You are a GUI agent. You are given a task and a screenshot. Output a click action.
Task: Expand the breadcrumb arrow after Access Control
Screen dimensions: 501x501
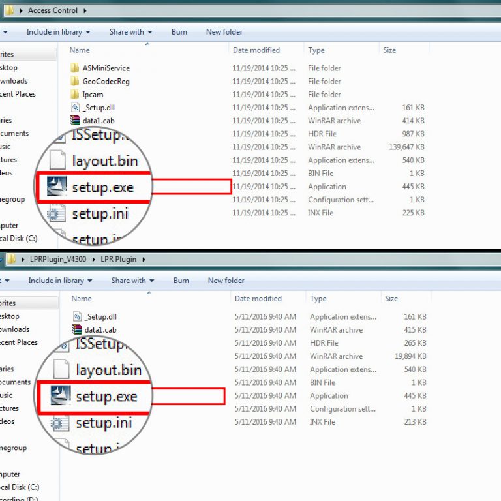click(x=85, y=10)
